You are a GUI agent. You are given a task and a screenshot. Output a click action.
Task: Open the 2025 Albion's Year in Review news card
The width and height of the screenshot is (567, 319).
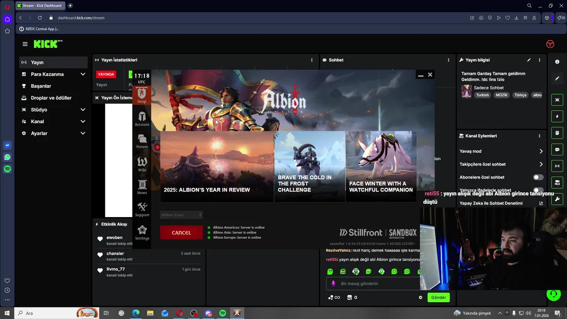coord(217,167)
